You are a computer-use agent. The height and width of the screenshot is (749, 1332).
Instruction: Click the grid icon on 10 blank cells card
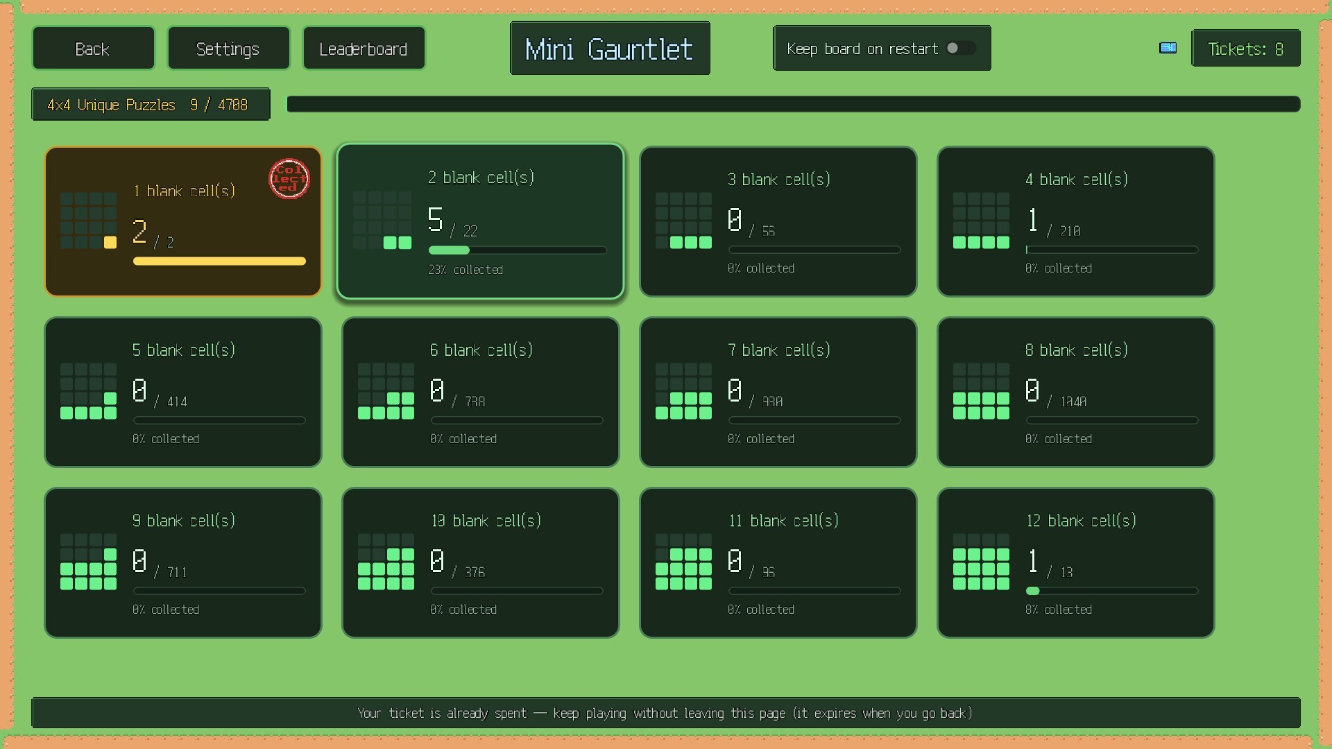[x=386, y=562]
